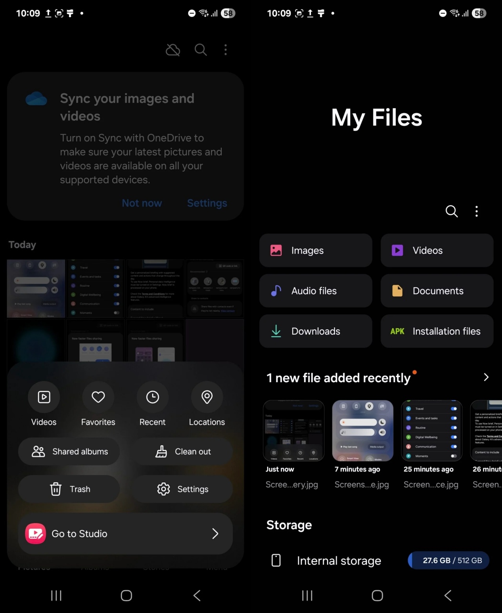
Task: Expand recently added files arrow
Action: [486, 377]
